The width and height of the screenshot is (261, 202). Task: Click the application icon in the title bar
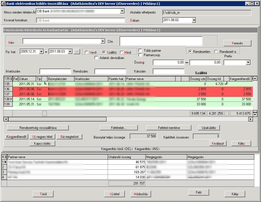[x=4, y=3]
